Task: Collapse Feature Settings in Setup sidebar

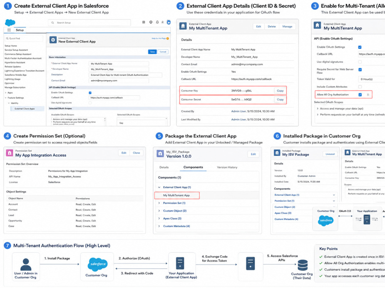Action: (x=6, y=98)
